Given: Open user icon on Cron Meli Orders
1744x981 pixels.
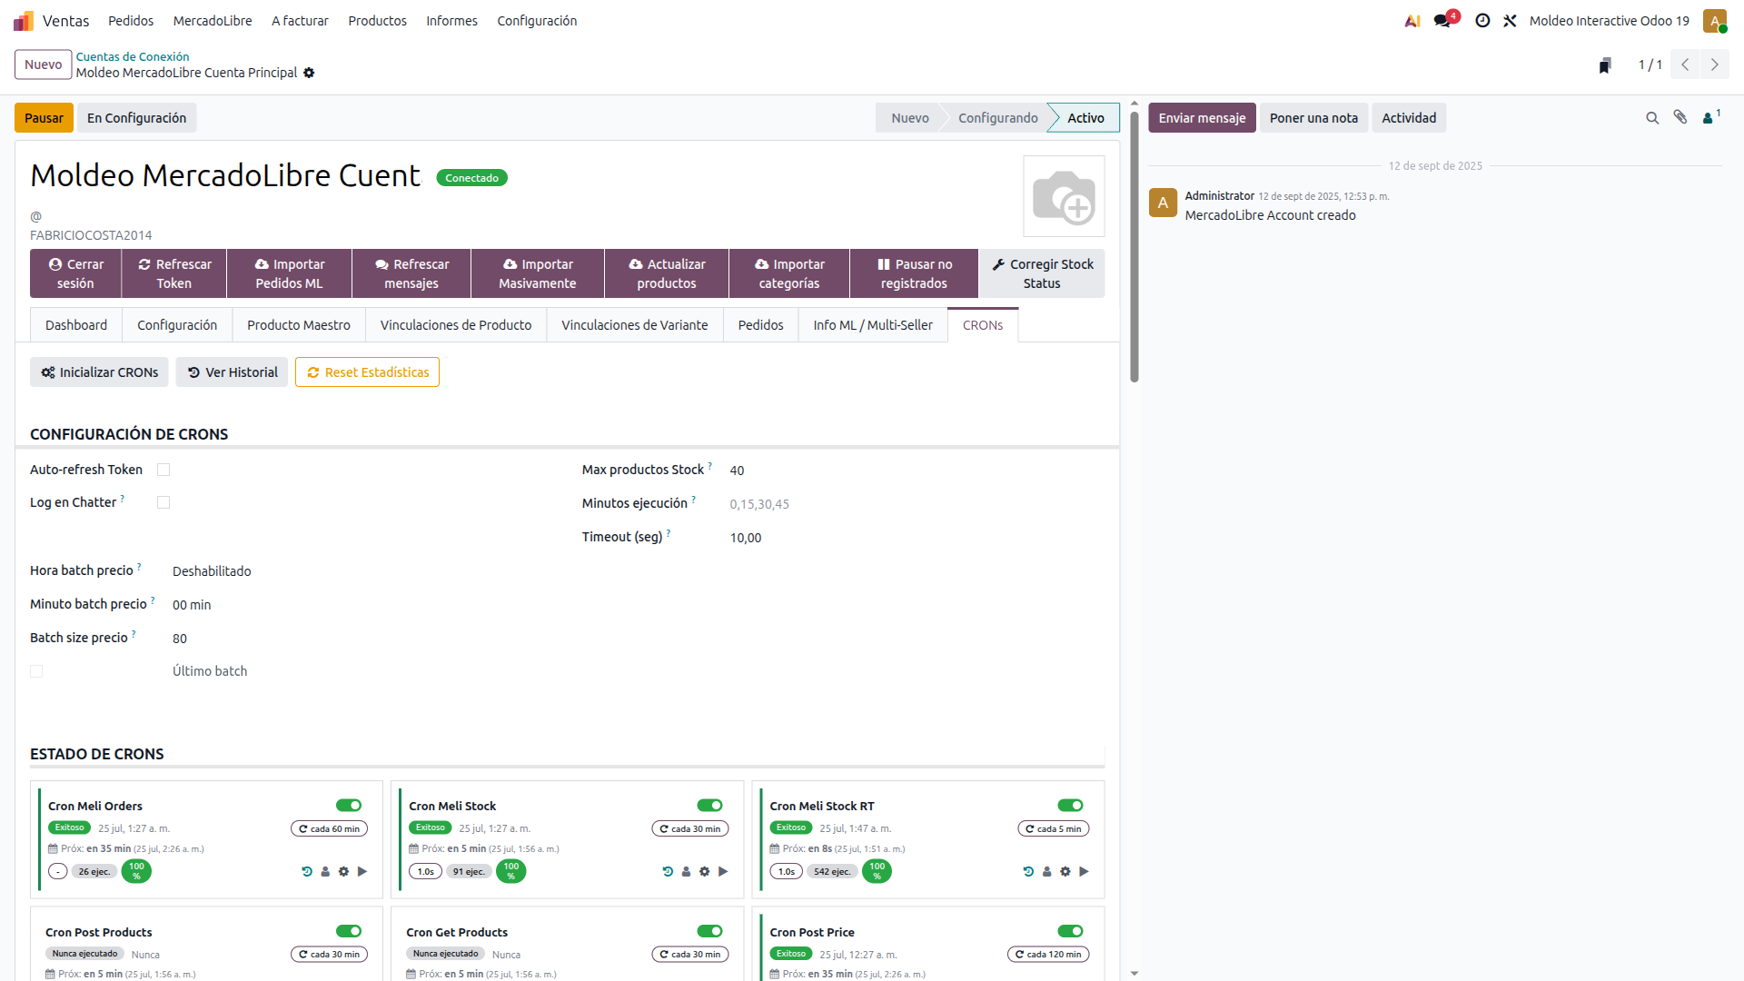Looking at the screenshot, I should tap(325, 871).
